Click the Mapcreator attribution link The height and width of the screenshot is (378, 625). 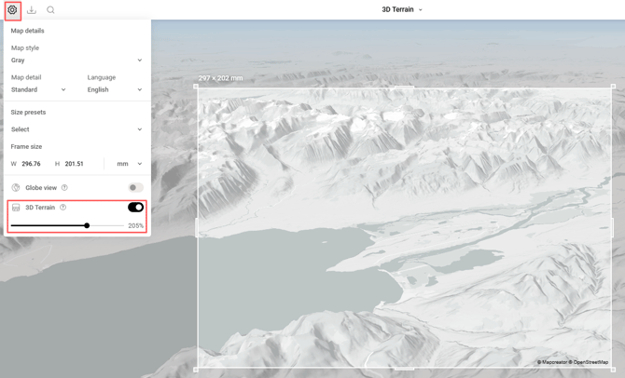[553, 362]
